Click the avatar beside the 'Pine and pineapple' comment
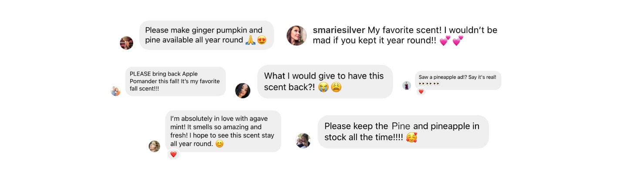 [x=303, y=141]
